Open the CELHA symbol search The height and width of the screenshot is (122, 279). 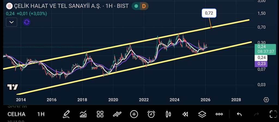tap(16, 114)
